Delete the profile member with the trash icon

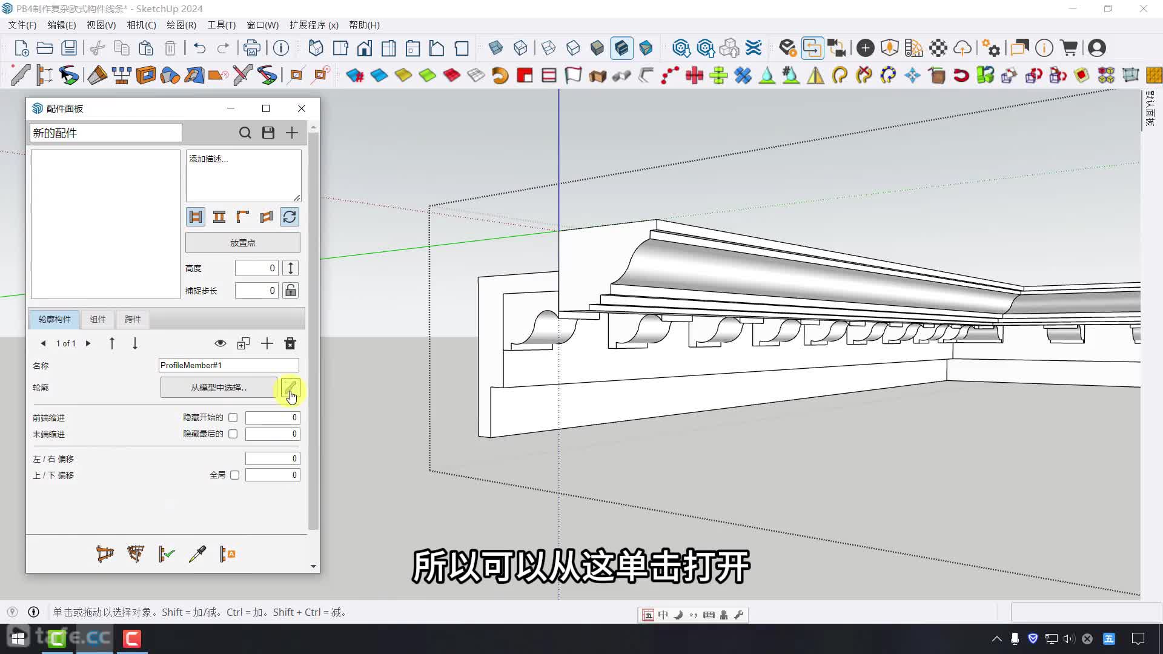pos(290,343)
